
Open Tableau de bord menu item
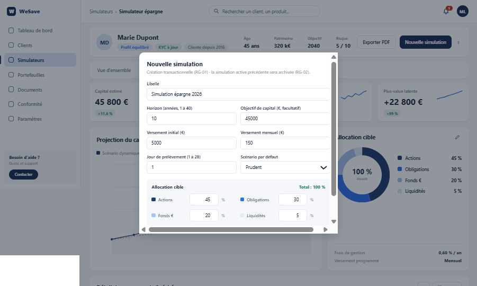pyautogui.click(x=40, y=30)
